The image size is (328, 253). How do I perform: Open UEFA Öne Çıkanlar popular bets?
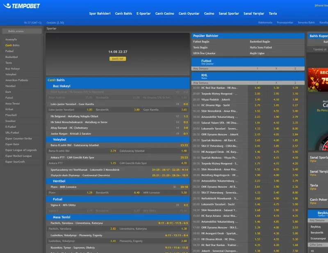[x=204, y=53]
